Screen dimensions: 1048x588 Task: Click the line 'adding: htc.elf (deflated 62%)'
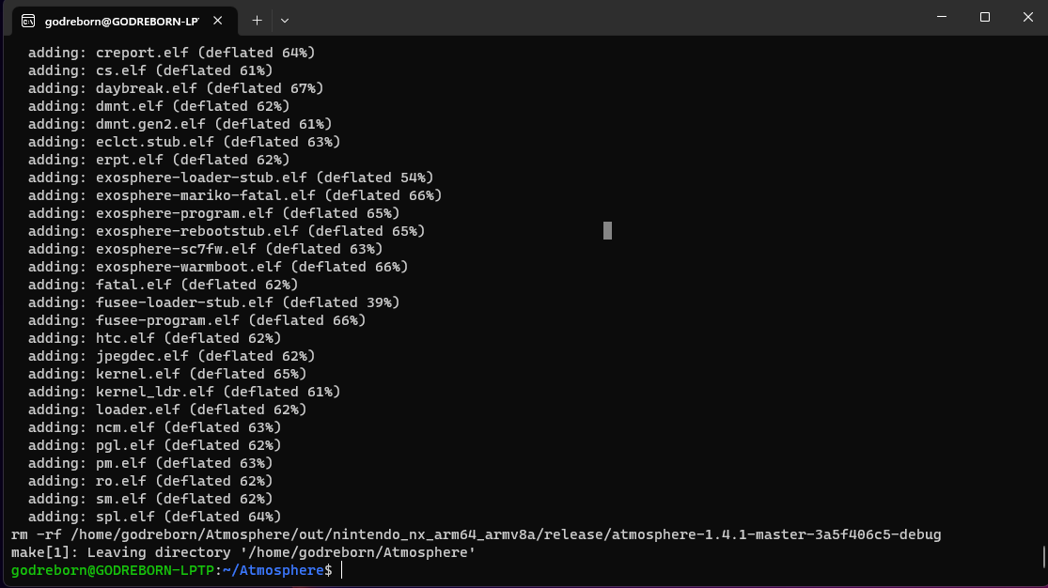pyautogui.click(x=154, y=338)
